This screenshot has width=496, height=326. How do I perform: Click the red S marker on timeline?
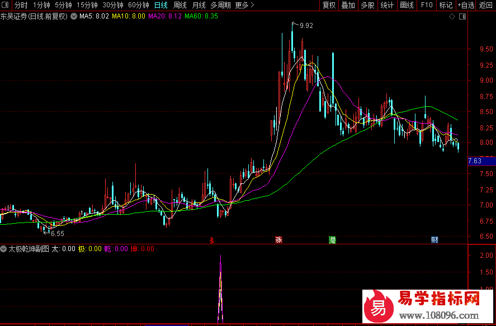click(x=212, y=240)
